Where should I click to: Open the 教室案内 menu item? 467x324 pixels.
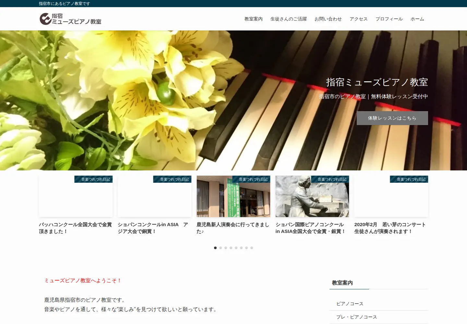coord(254,19)
